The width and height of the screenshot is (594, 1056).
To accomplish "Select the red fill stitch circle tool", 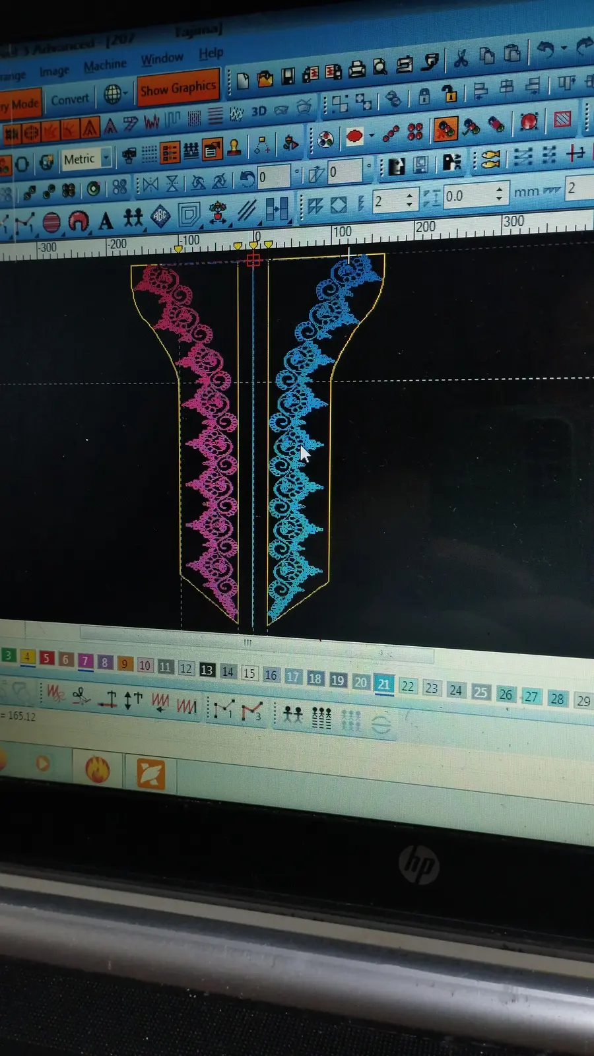I will (51, 222).
